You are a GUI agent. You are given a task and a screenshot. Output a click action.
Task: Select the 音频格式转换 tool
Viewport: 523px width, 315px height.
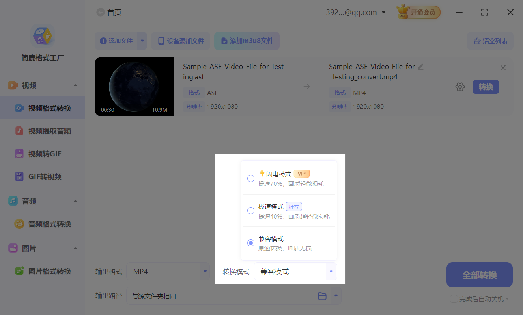click(x=19, y=224)
